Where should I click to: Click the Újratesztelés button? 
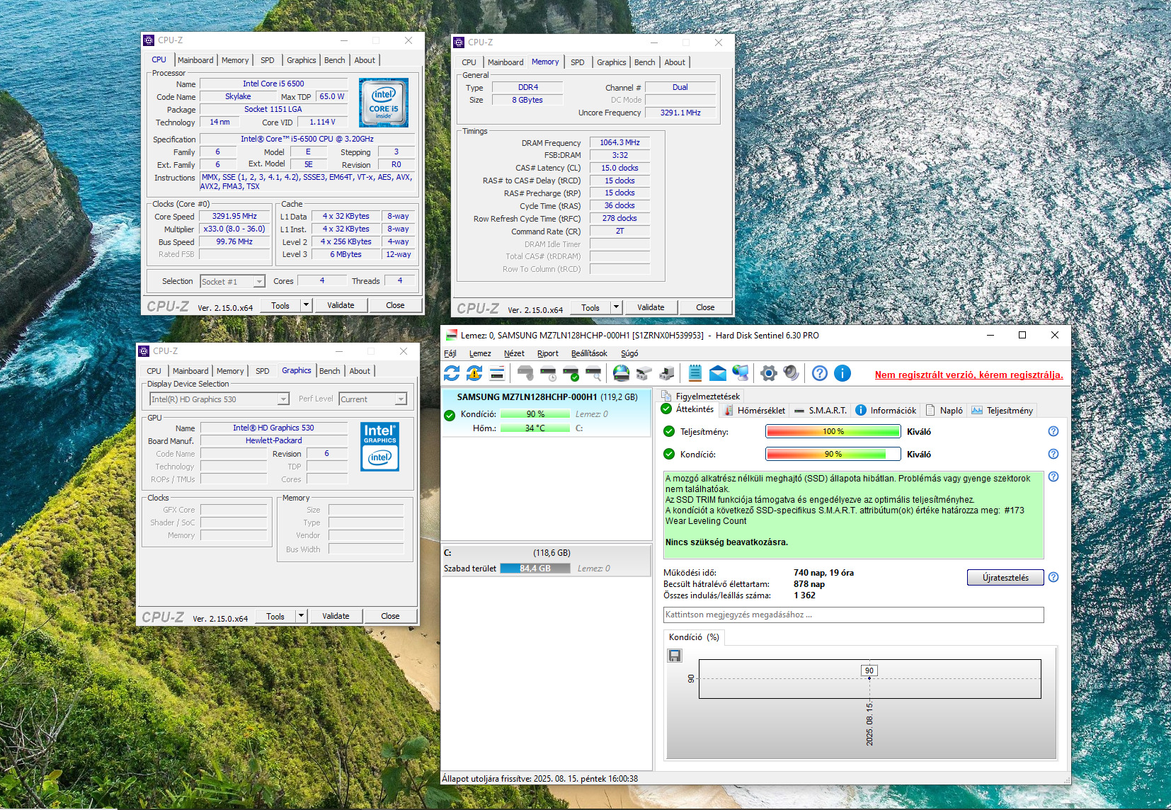(x=1005, y=578)
